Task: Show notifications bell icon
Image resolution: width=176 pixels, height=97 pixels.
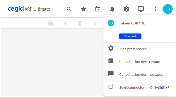Action: [x=112, y=9]
